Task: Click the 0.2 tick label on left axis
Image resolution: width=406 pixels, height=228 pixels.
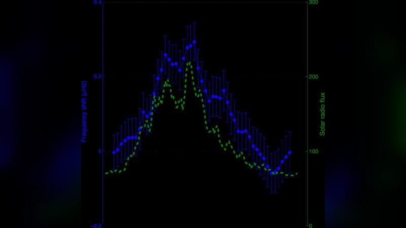Action: (x=98, y=77)
